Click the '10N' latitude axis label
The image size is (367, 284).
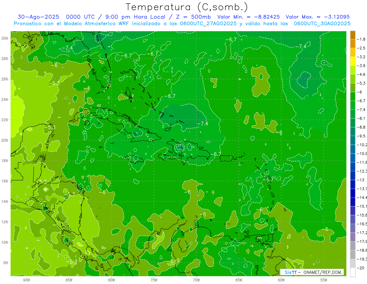5,242
